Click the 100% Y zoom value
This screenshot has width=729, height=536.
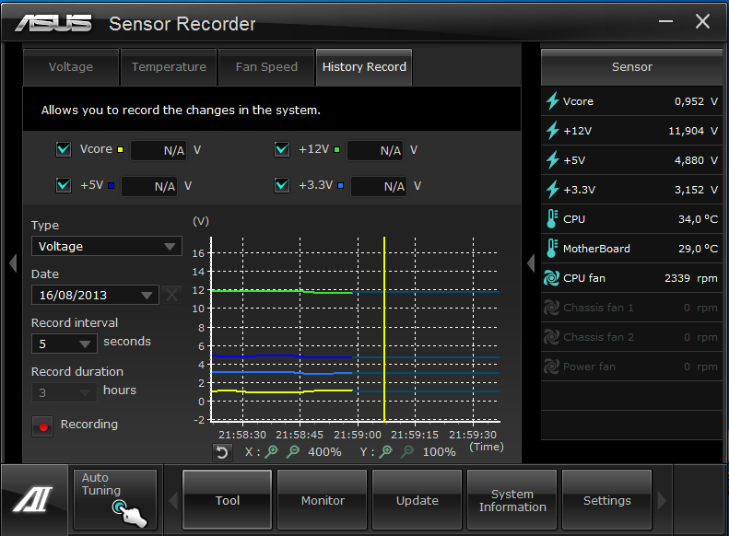[x=439, y=452]
